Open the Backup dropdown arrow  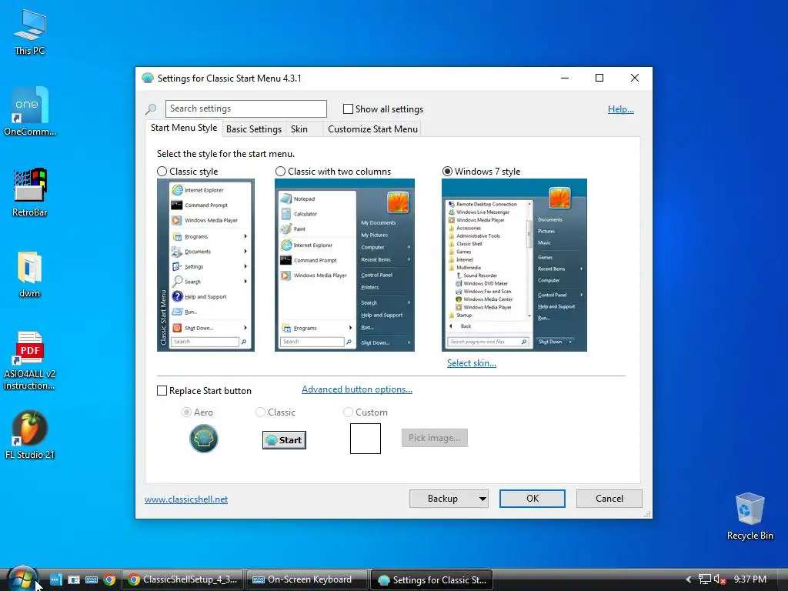(482, 499)
